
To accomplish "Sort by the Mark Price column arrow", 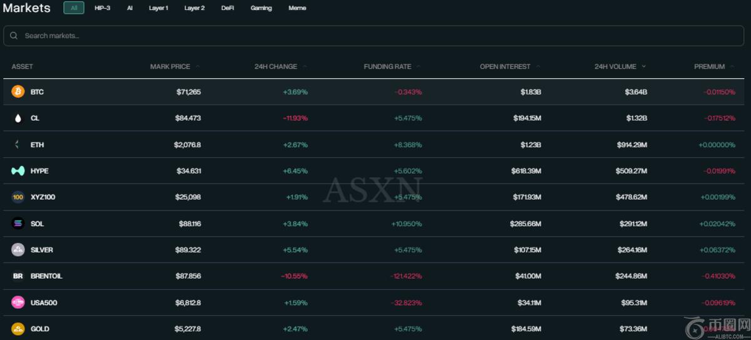I will coord(198,66).
